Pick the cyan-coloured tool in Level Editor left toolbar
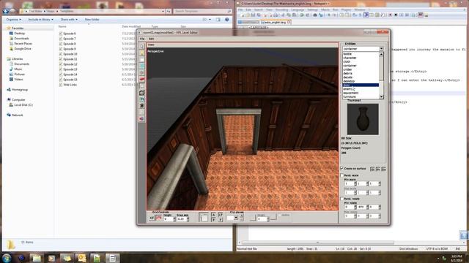The height and width of the screenshot is (263, 469). tap(141, 66)
